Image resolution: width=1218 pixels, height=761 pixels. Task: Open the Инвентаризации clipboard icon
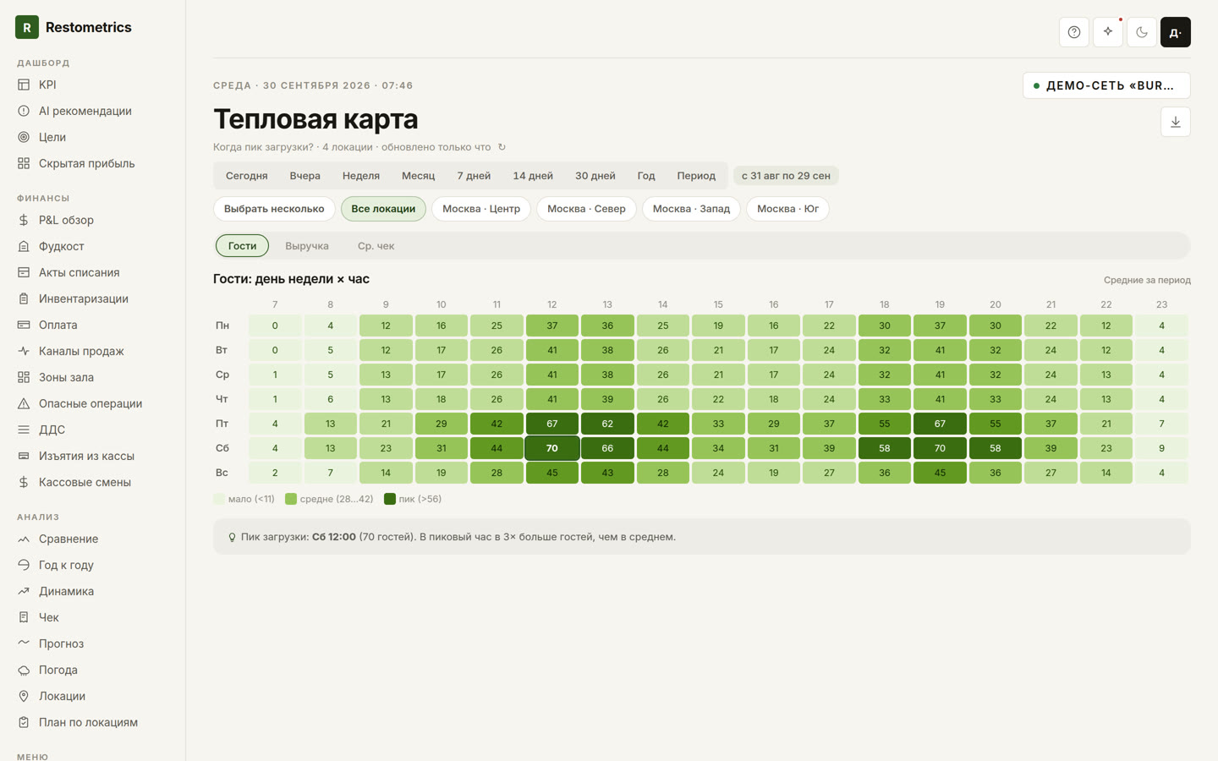[x=24, y=298]
